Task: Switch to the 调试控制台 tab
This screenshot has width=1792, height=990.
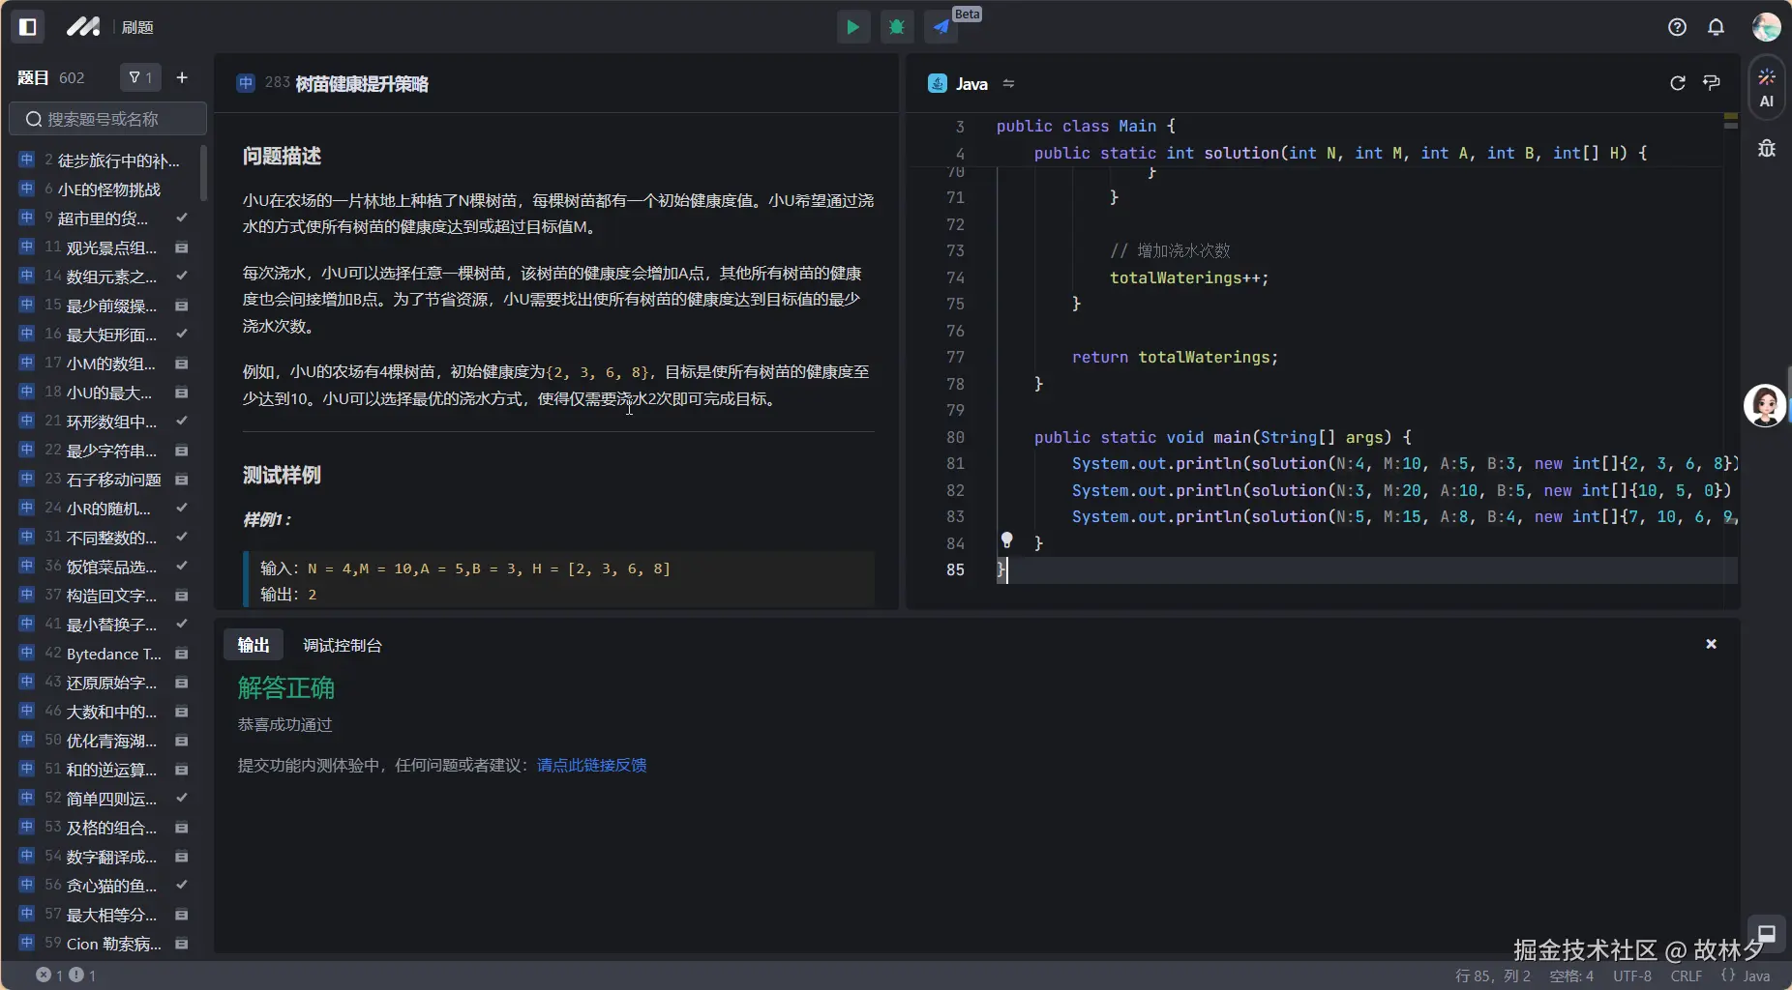Action: [342, 645]
